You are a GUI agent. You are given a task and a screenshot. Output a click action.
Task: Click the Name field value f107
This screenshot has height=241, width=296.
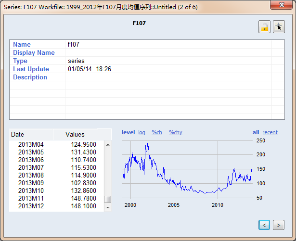[x=74, y=44]
